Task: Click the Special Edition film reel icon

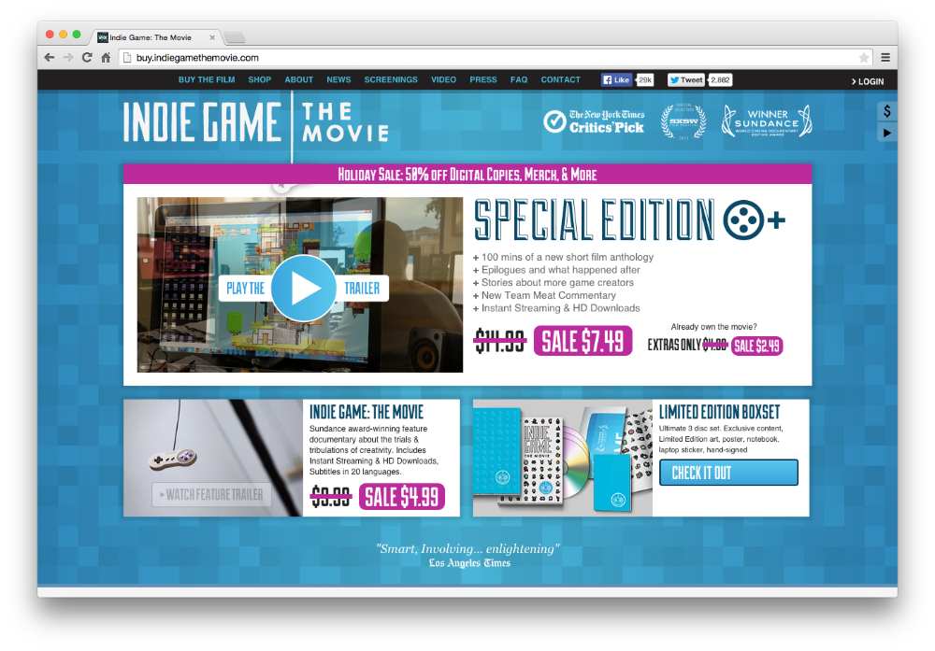Action: click(x=743, y=220)
